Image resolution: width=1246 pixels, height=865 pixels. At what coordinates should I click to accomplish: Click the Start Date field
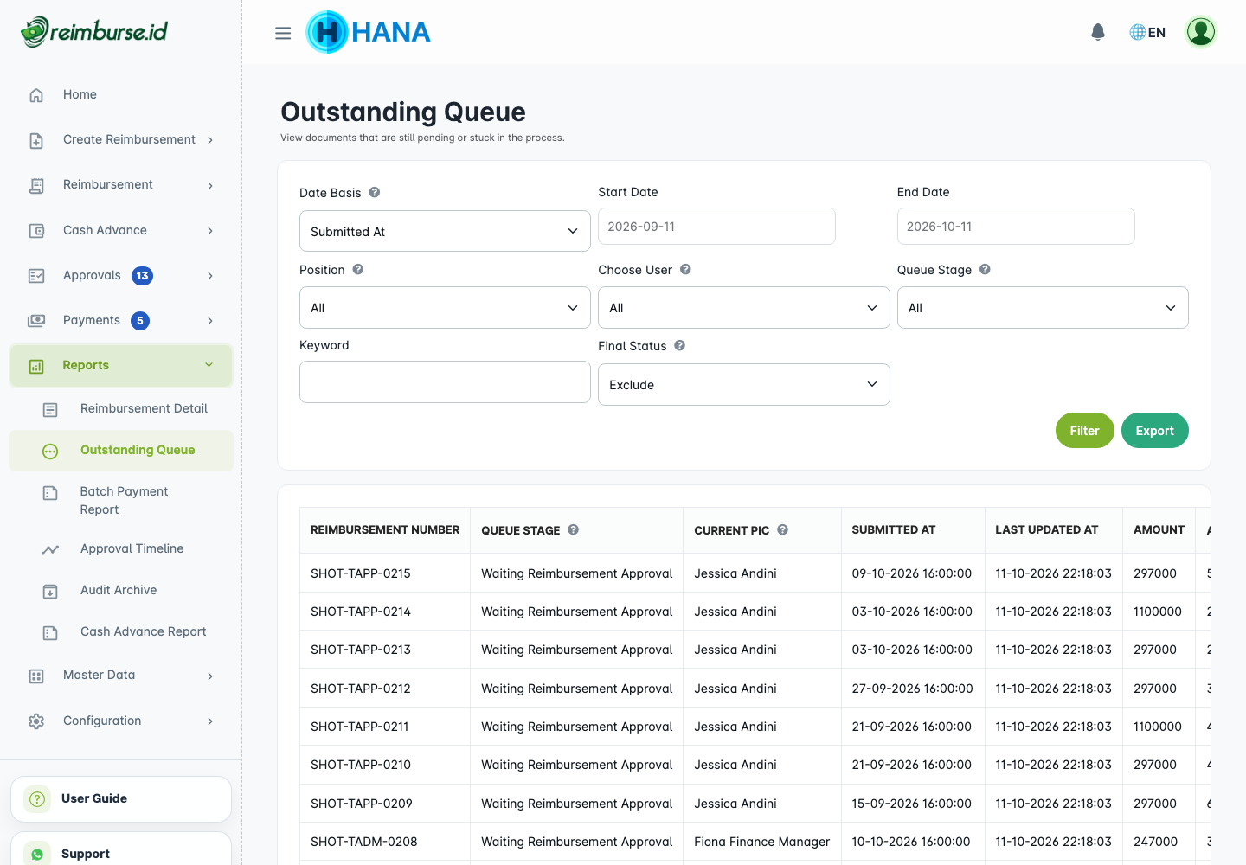pyautogui.click(x=716, y=227)
